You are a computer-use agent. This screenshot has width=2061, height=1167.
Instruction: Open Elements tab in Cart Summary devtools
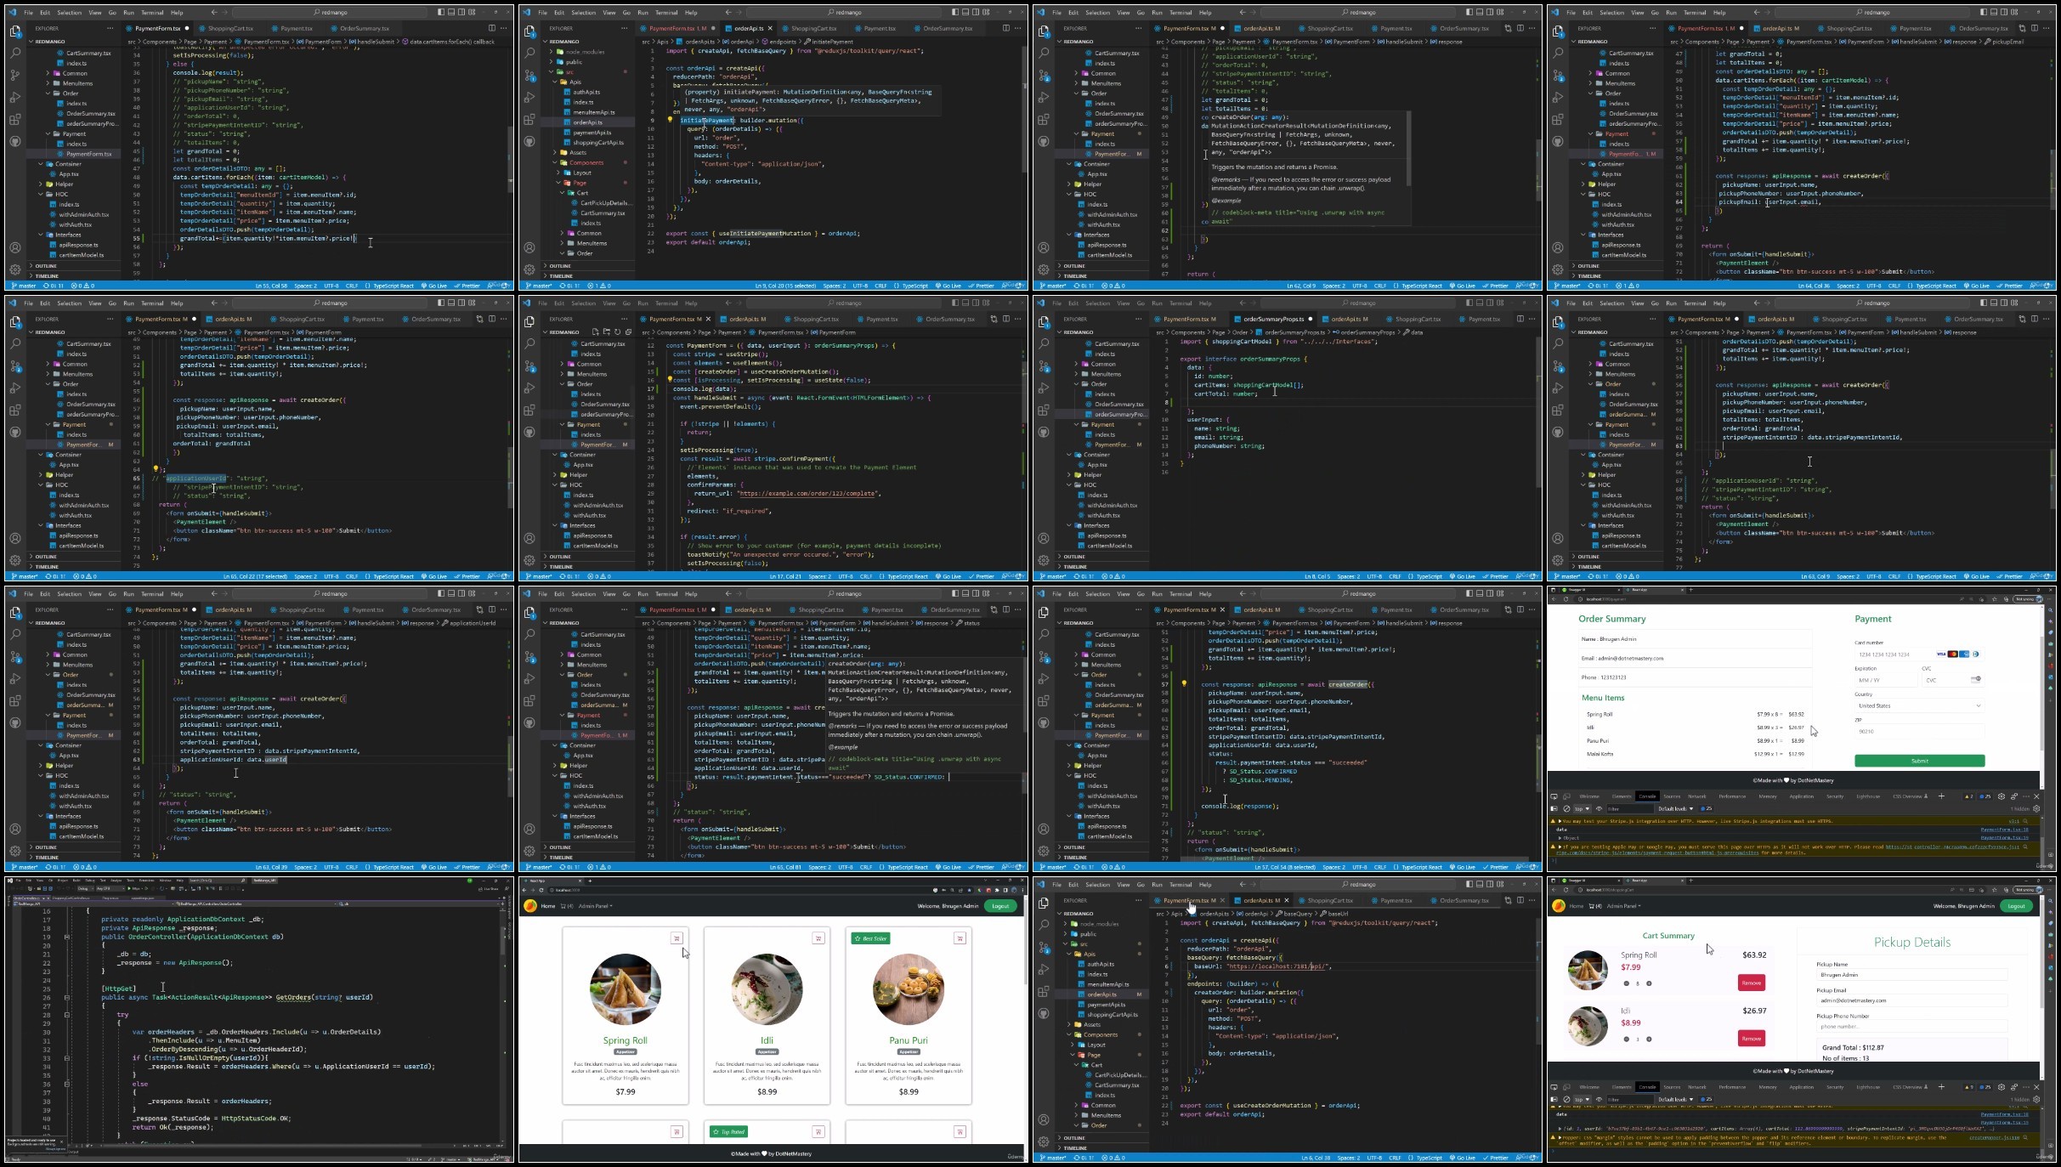(1622, 1087)
